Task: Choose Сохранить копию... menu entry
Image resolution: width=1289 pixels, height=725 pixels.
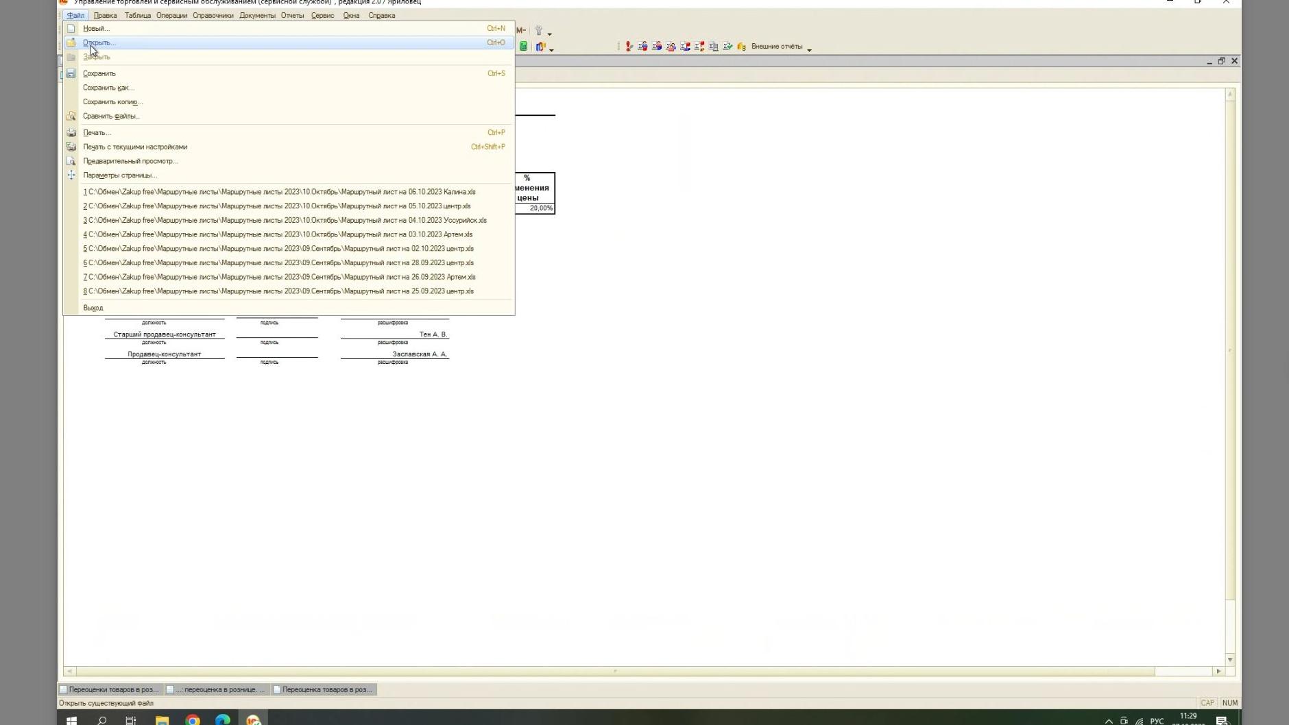Action: [x=289, y=102]
